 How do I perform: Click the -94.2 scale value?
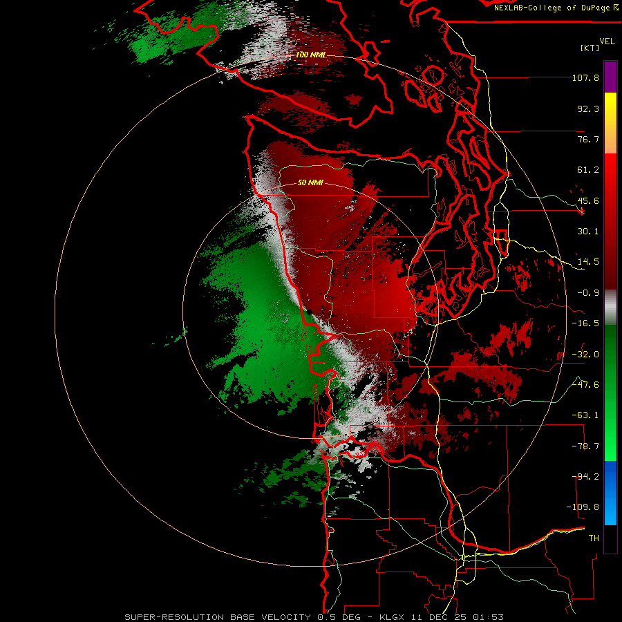tap(585, 477)
